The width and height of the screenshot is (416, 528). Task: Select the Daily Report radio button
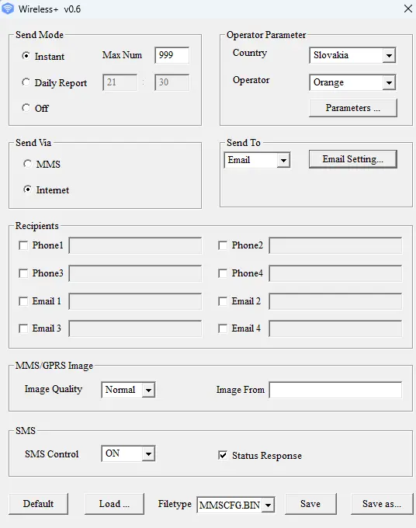[x=26, y=82]
